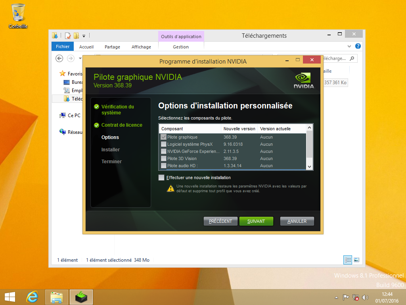This screenshot has height=305, width=406.
Task: Enable Pilote 3D Vision checkbox
Action: coord(163,158)
